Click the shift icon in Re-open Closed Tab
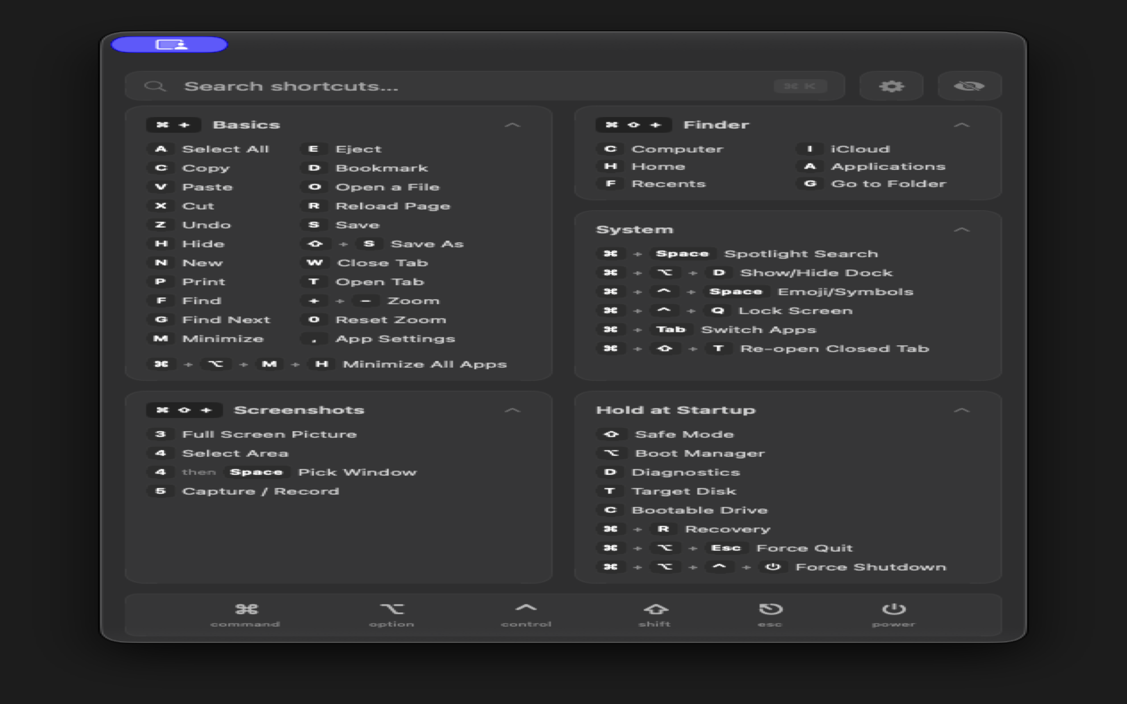The width and height of the screenshot is (1127, 704). [x=665, y=349]
